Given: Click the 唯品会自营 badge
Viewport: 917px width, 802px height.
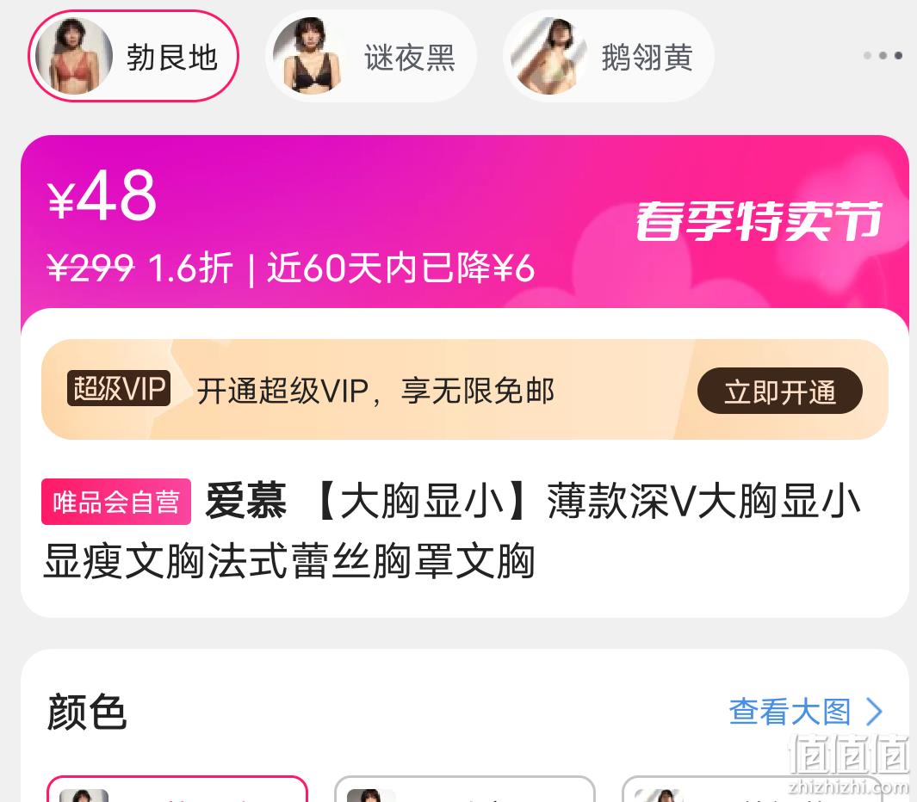Looking at the screenshot, I should tap(115, 502).
